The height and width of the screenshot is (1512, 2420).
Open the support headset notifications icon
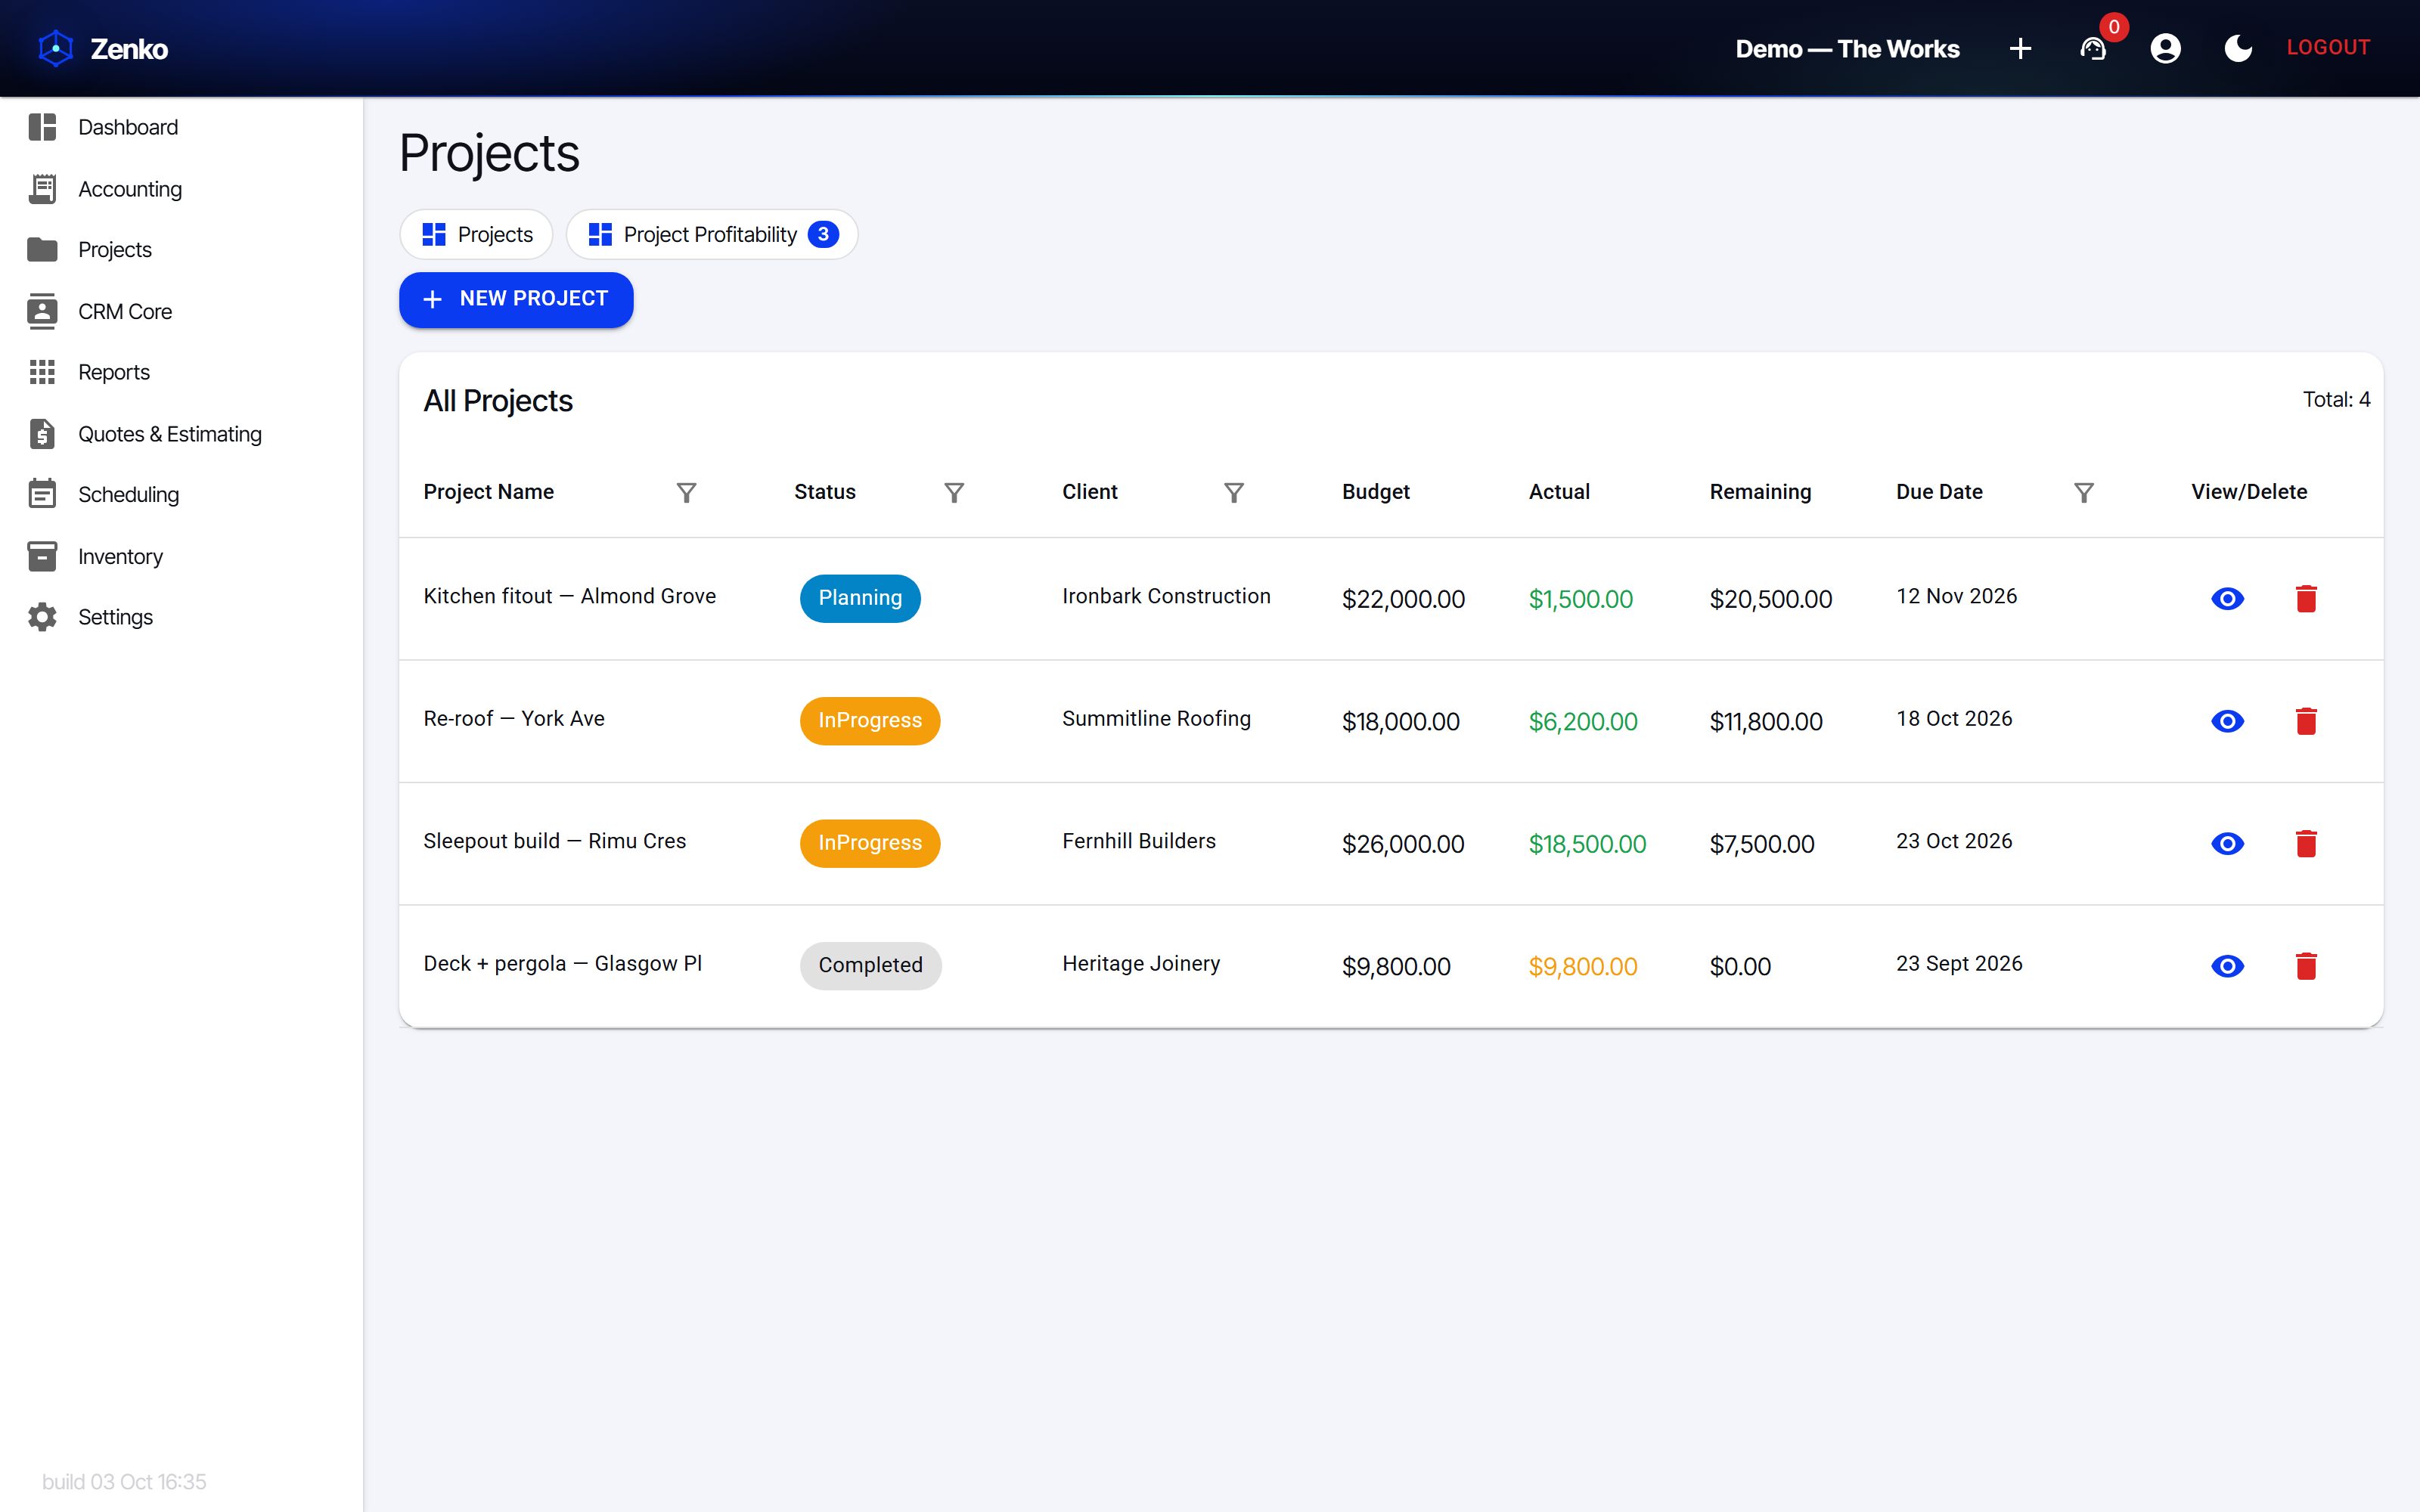point(2093,48)
